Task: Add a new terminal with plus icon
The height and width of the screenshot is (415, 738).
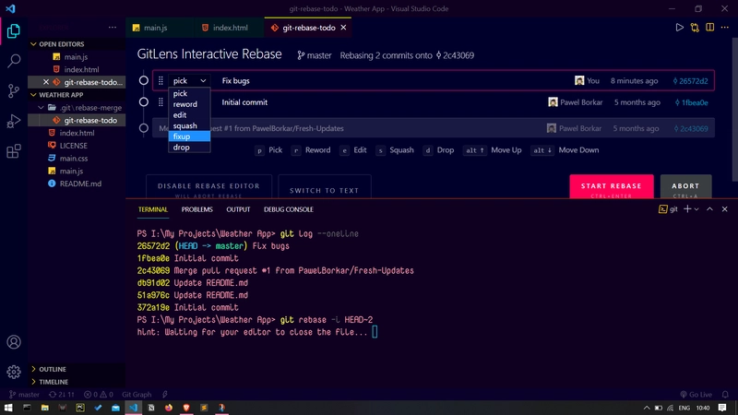Action: coord(687,209)
